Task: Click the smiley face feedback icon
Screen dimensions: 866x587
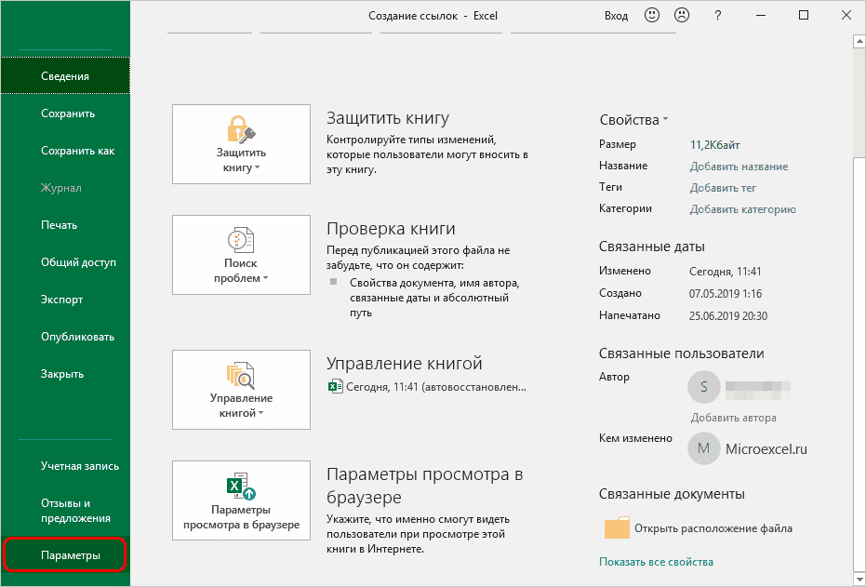Action: 653,15
